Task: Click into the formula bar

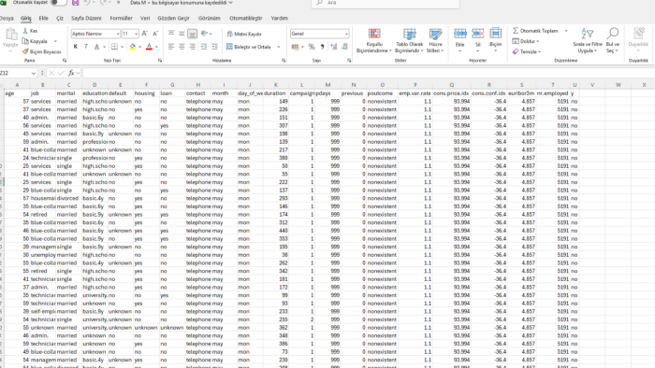Action: coord(368,73)
